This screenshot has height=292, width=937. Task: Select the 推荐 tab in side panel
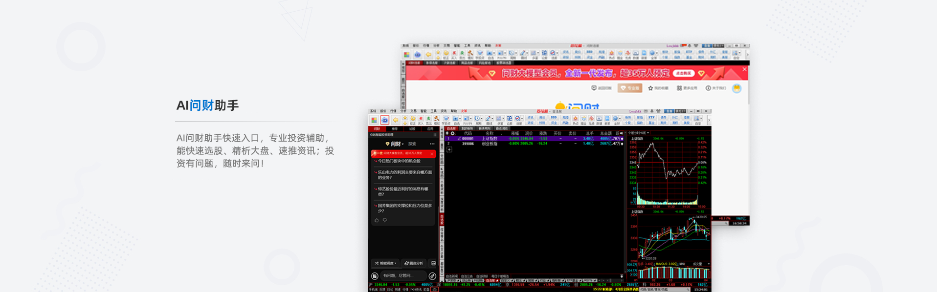[395, 129]
